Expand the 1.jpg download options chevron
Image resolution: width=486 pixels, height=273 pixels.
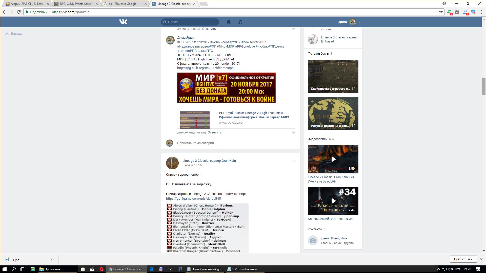(x=52, y=259)
